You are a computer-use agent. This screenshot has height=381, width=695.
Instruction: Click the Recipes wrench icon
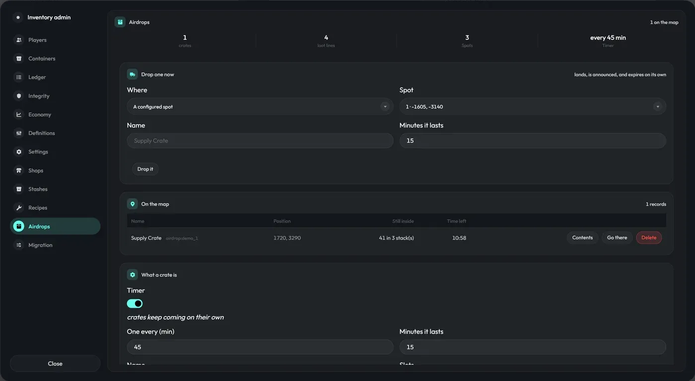[19, 208]
